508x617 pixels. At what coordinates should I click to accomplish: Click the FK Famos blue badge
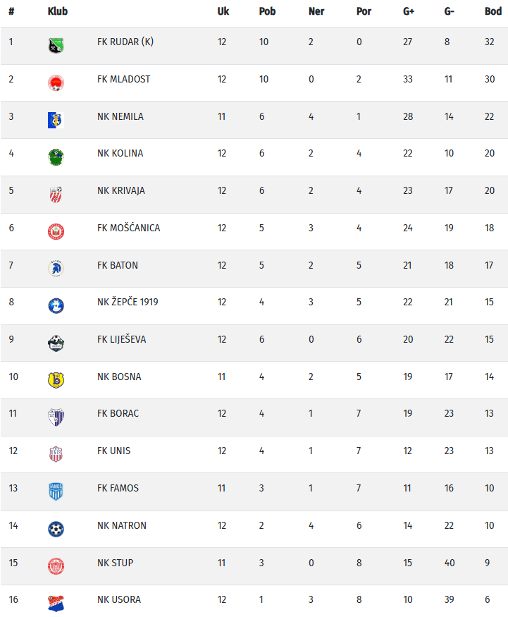(x=56, y=491)
